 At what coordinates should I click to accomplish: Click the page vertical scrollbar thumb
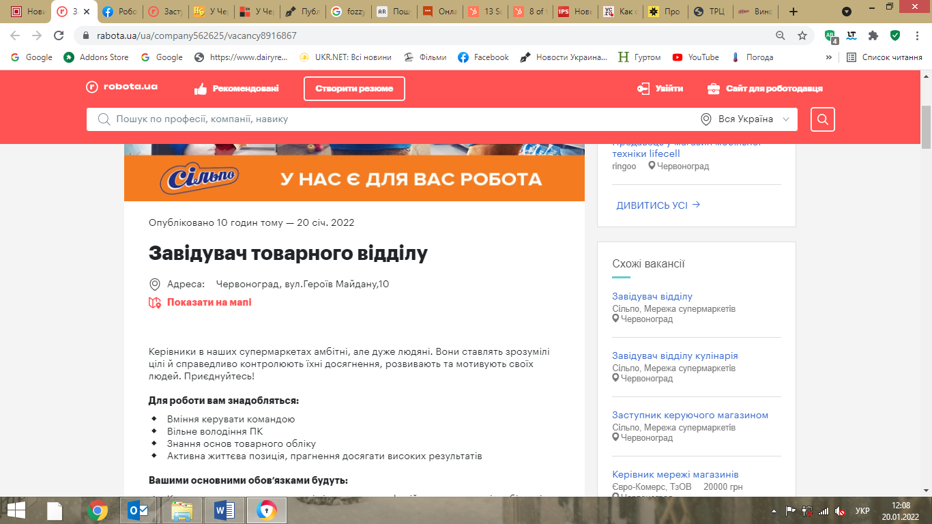926,127
